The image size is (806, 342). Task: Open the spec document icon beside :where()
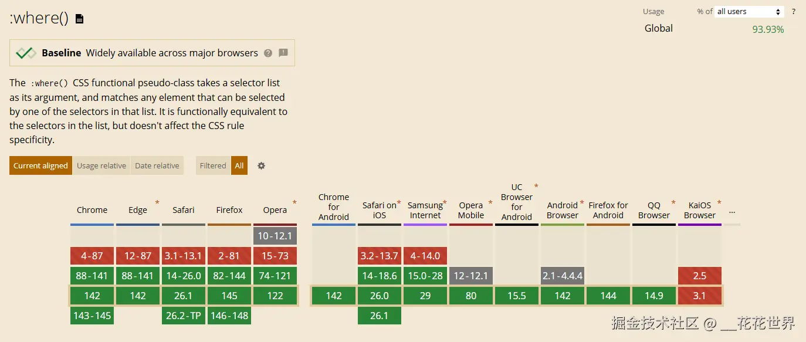pyautogui.click(x=80, y=19)
